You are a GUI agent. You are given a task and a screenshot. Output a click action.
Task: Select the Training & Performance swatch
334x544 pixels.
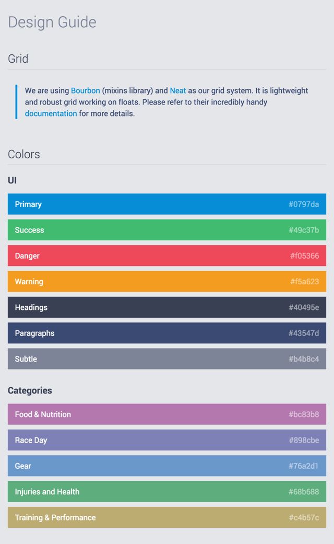pyautogui.click(x=167, y=518)
